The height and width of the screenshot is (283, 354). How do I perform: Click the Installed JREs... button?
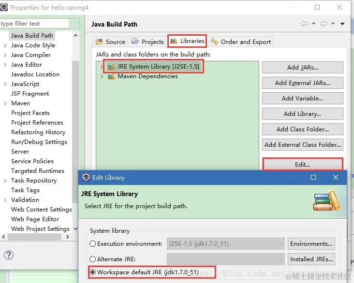[x=311, y=259]
